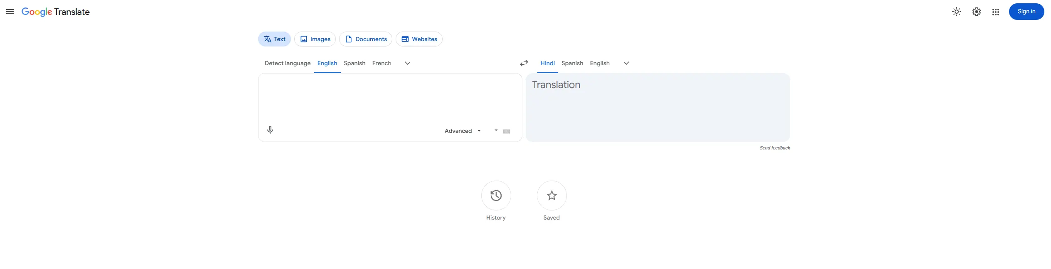Start voice input with microphone

point(270,130)
